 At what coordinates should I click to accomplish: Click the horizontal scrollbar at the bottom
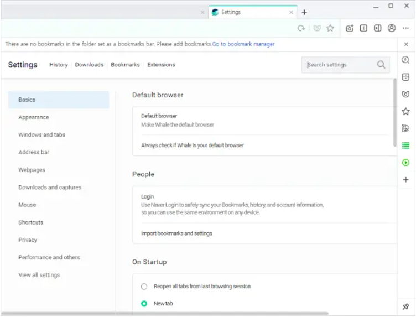pyautogui.click(x=164, y=314)
